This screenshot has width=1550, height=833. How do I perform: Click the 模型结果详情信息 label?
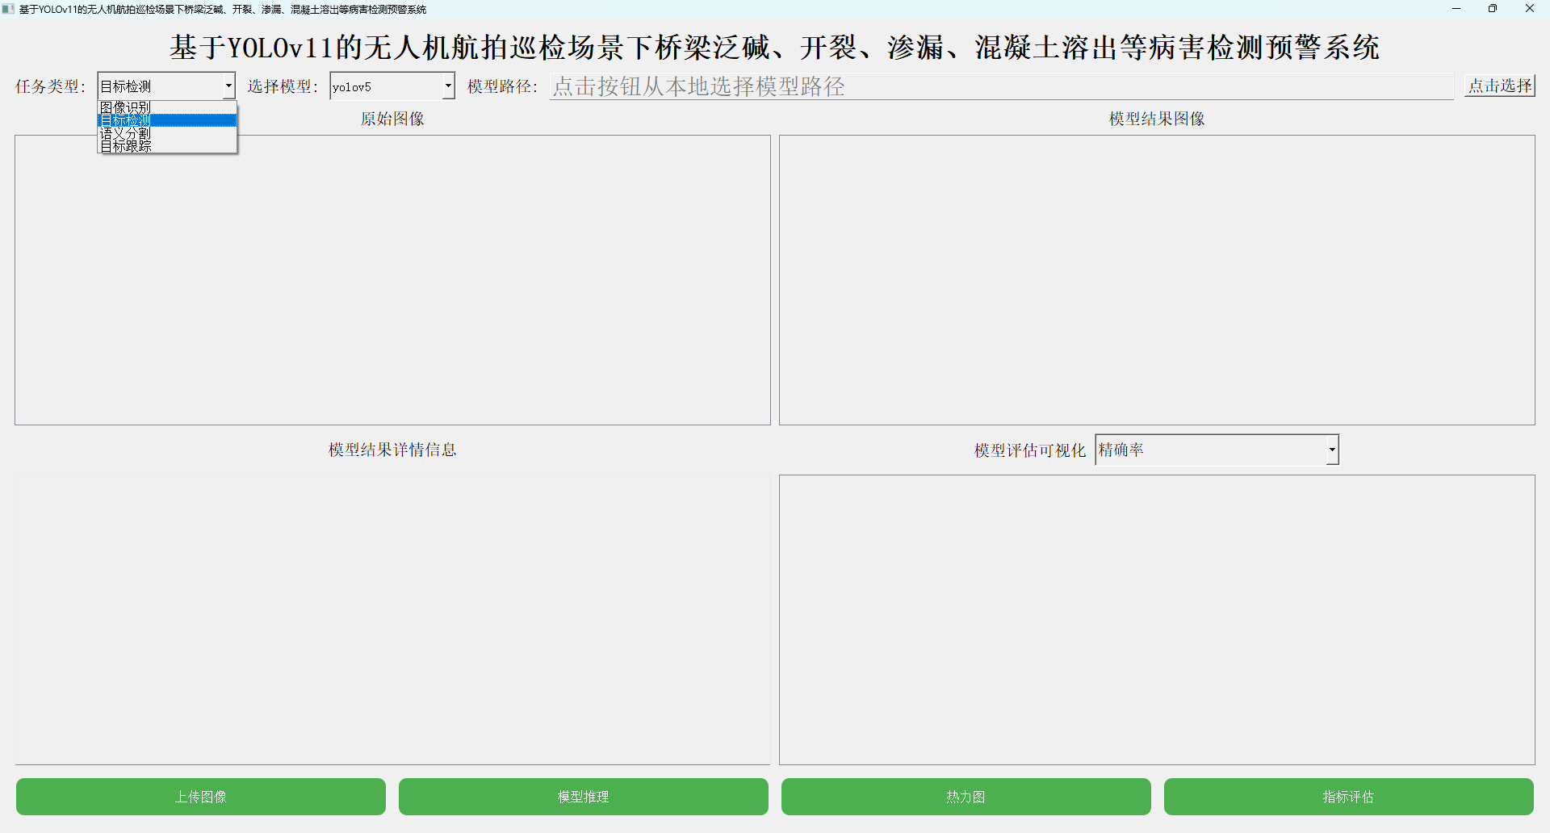[392, 450]
